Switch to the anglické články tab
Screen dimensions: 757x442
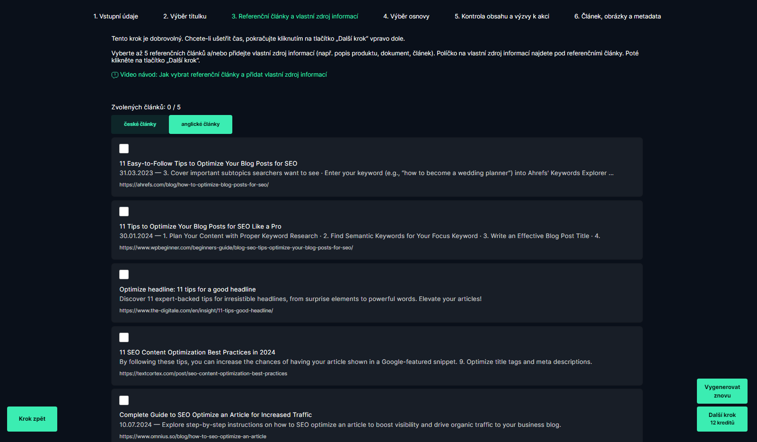click(201, 124)
